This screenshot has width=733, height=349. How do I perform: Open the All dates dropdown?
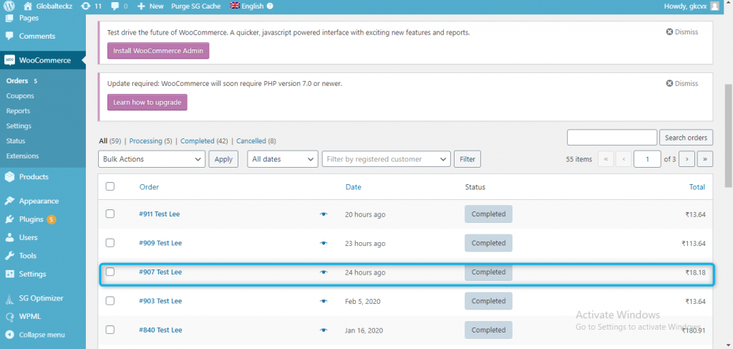(283, 159)
